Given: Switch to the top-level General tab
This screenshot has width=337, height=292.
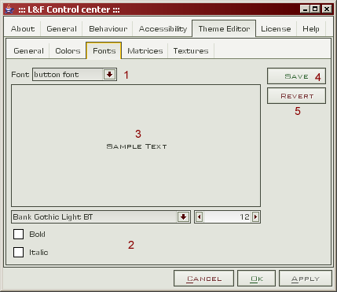Looking at the screenshot, I should [x=61, y=28].
